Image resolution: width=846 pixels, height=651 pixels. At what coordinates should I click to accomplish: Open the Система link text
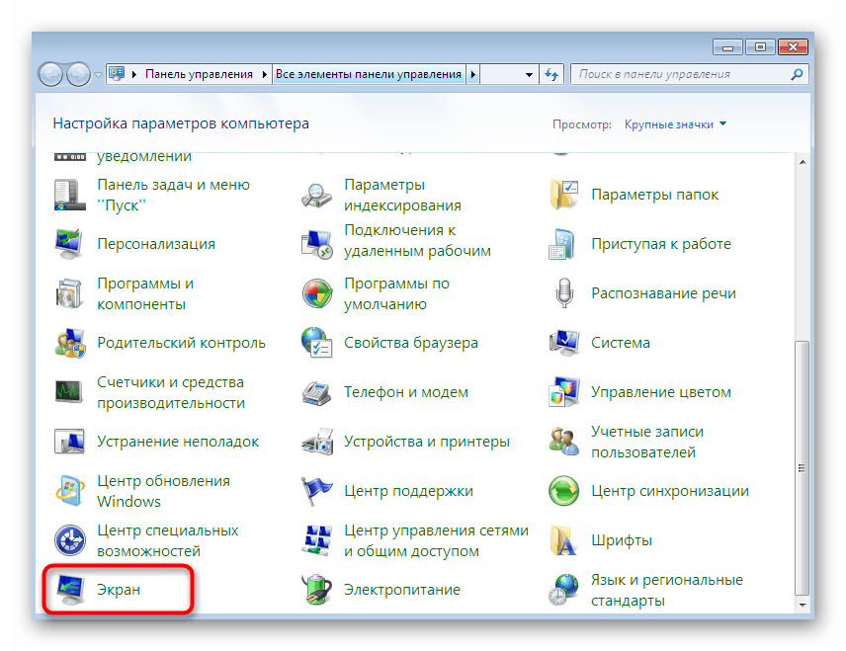(621, 343)
